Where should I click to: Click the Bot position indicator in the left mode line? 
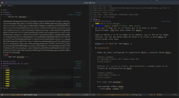pyautogui.click(x=59, y=95)
